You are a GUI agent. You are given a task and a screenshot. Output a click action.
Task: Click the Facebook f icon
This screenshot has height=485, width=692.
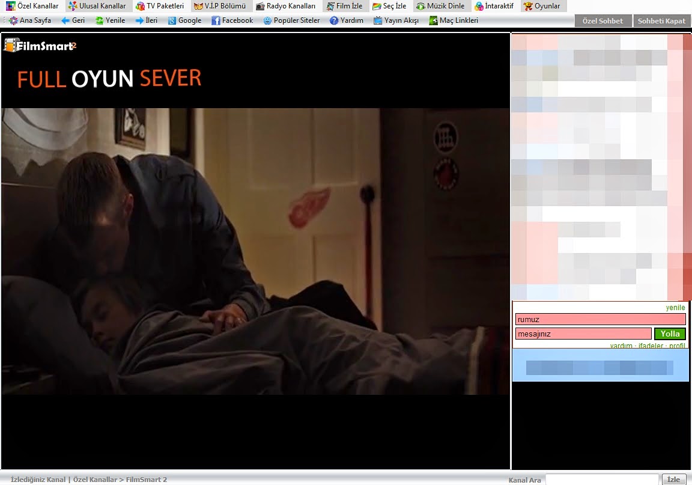click(216, 21)
